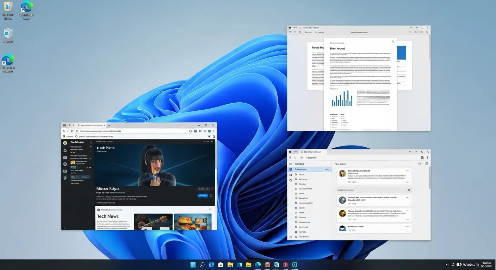
Task: Reload the page in the browser window
Action: point(72,131)
